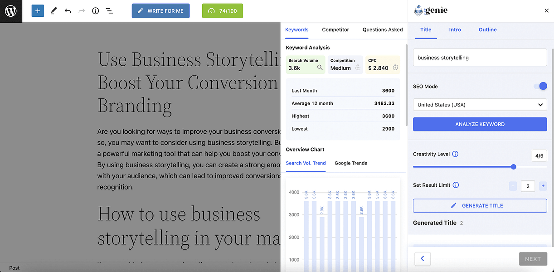Click the keywords panel vertical scrollbar
The width and height of the screenshot is (554, 272).
click(406, 86)
